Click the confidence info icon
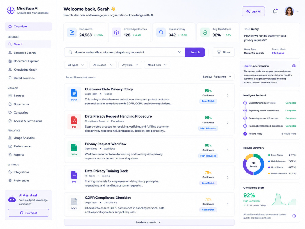 (294, 216)
